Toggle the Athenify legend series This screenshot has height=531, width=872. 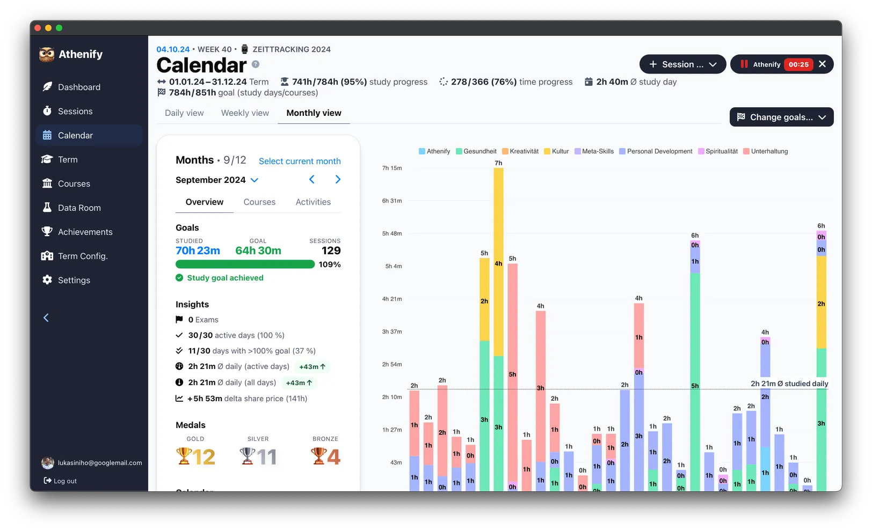[434, 151]
